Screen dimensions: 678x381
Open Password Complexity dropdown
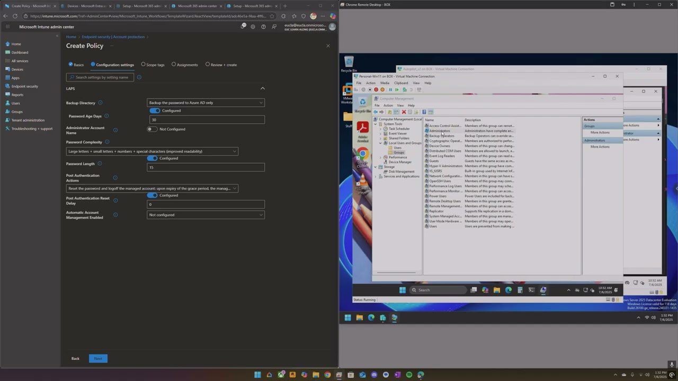[152, 151]
